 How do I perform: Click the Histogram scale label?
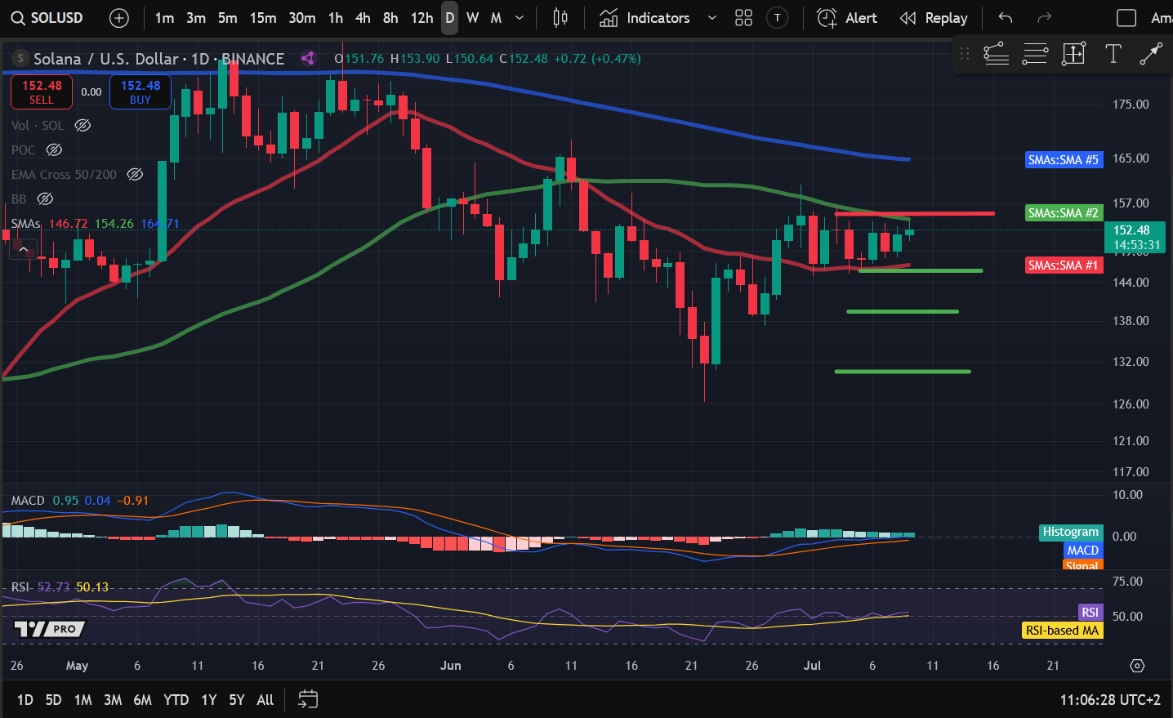(x=1071, y=532)
